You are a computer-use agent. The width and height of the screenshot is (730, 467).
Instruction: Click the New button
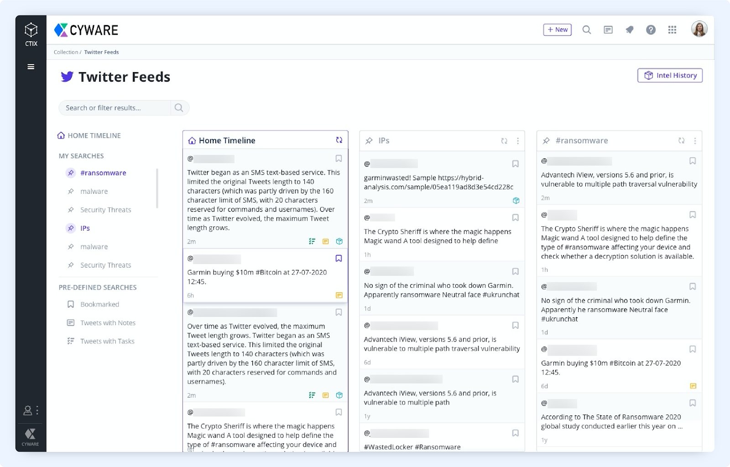pos(557,30)
